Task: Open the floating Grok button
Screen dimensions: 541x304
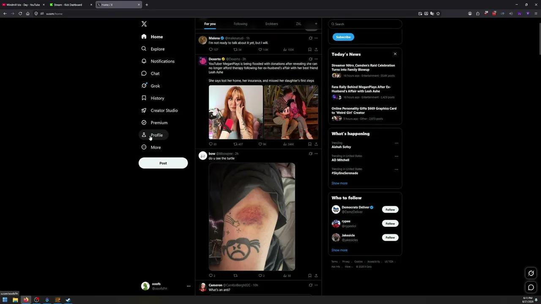Action: 531,273
